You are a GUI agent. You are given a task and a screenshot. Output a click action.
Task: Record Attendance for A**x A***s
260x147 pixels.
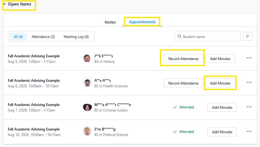pyautogui.click(x=183, y=83)
